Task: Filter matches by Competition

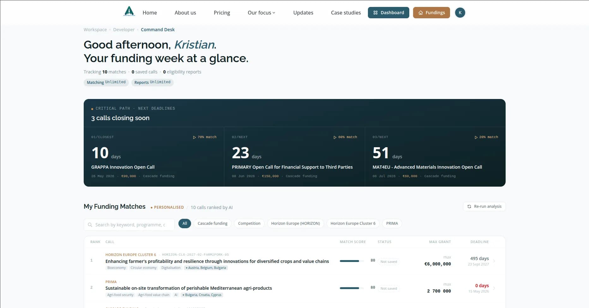Action: pos(249,224)
